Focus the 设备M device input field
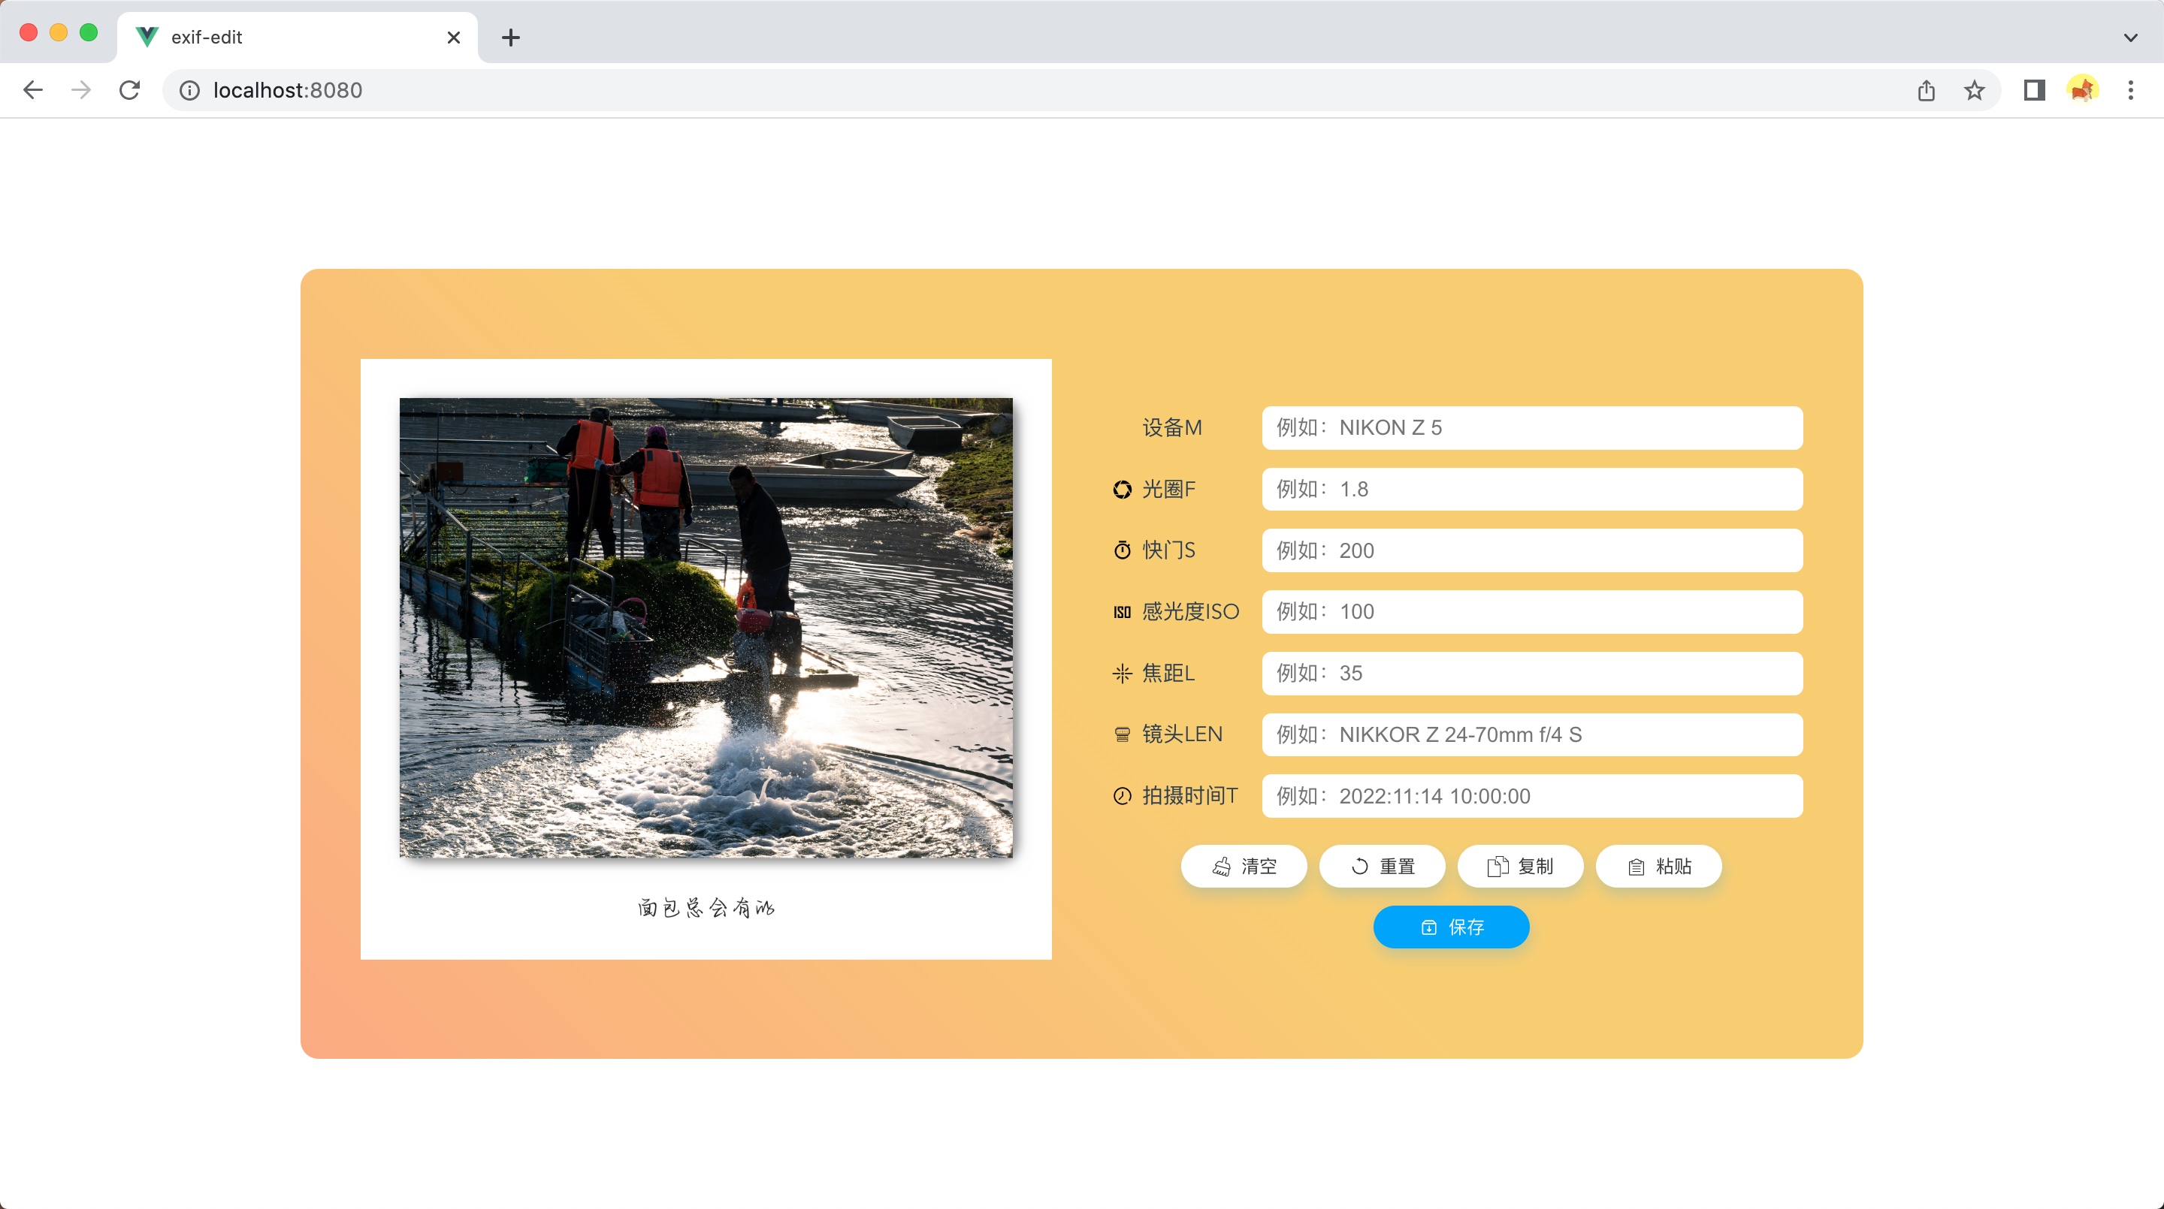This screenshot has height=1209, width=2164. (x=1531, y=428)
